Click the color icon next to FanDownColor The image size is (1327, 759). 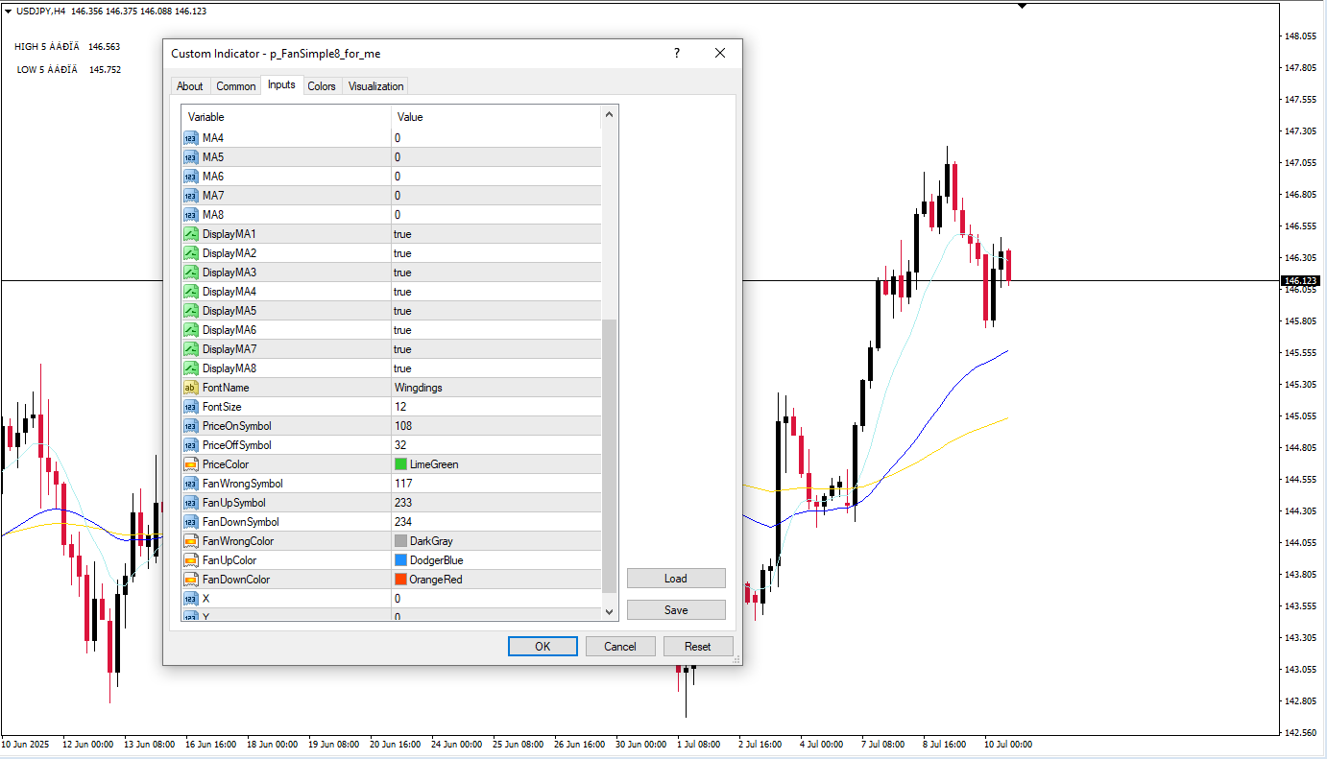tap(190, 580)
